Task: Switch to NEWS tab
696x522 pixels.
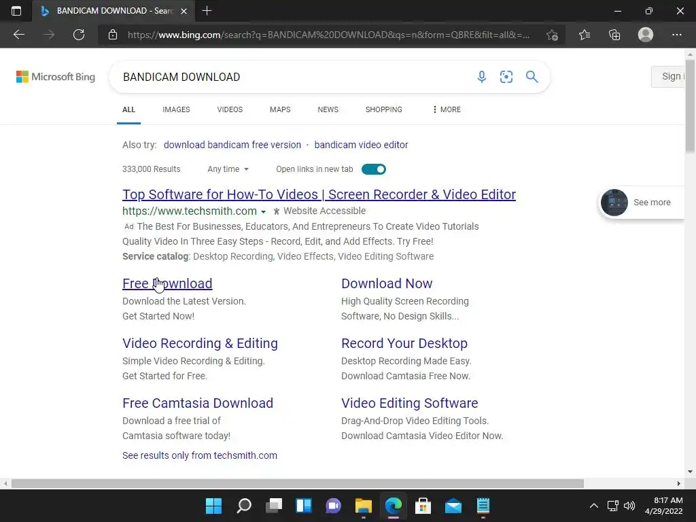Action: (x=328, y=109)
